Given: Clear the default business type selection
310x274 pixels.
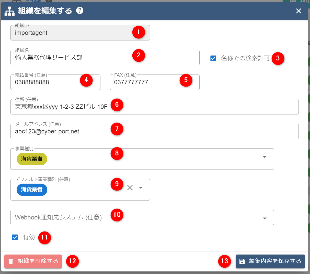Looking at the screenshot, I should [x=130, y=188].
